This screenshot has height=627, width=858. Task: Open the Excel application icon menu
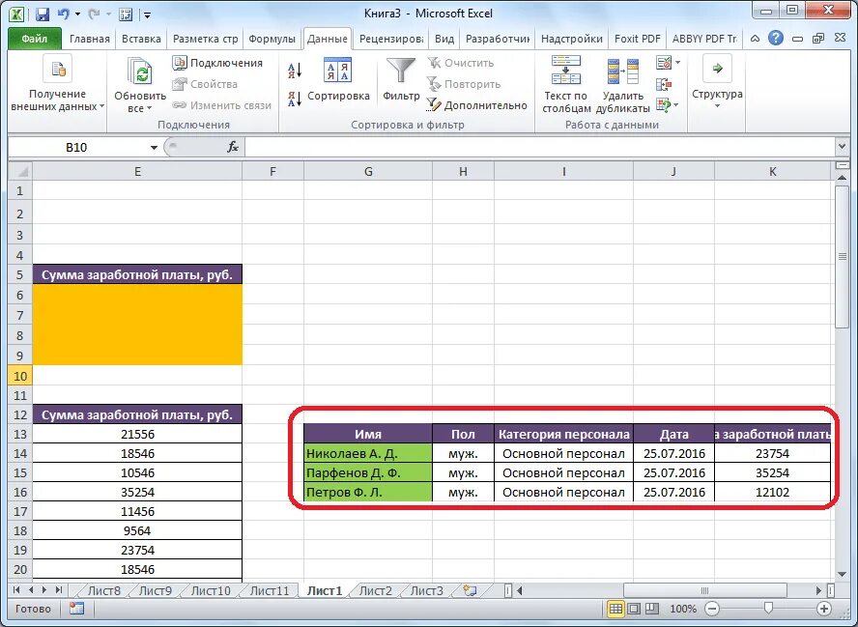[16, 14]
